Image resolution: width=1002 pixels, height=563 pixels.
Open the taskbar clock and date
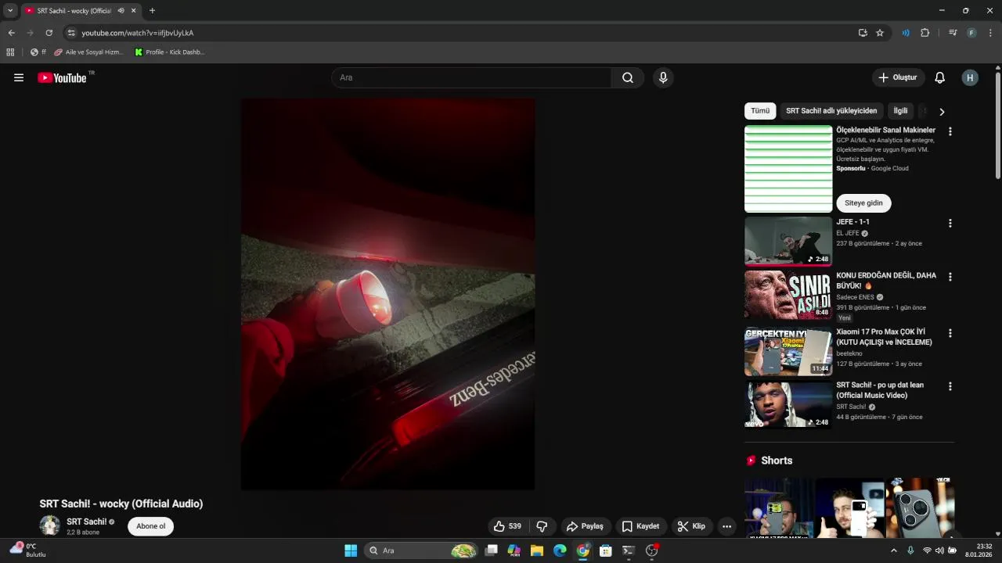coord(979,550)
